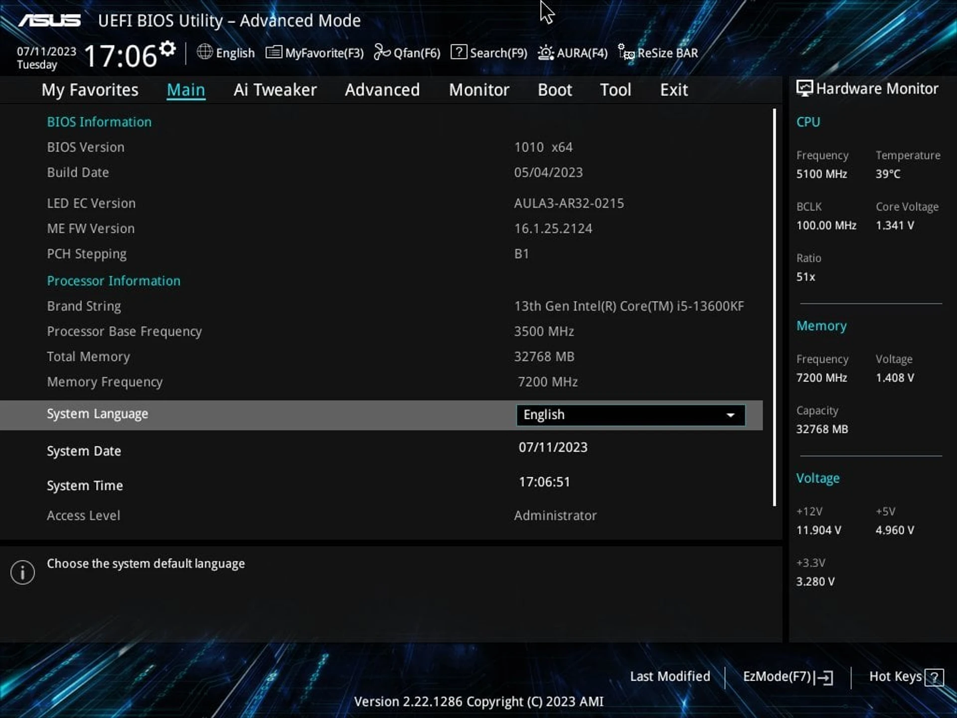Click the MyFavorite(F3) label
Screen dimensions: 957x718
pos(324,53)
